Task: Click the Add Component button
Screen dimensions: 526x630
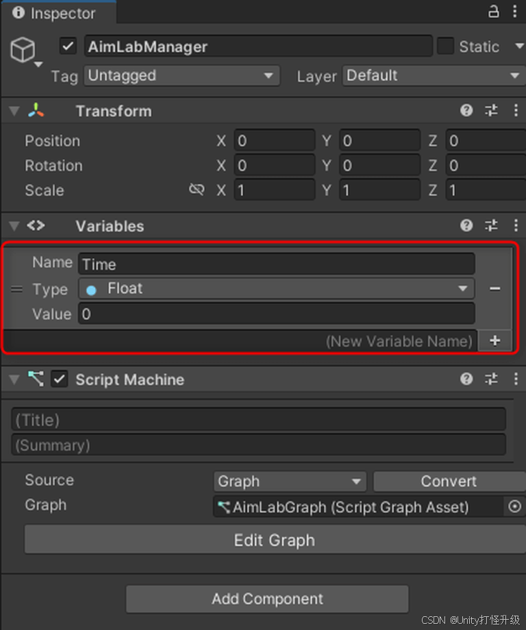Action: 267,598
